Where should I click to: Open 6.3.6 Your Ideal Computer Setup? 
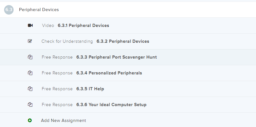(111, 105)
